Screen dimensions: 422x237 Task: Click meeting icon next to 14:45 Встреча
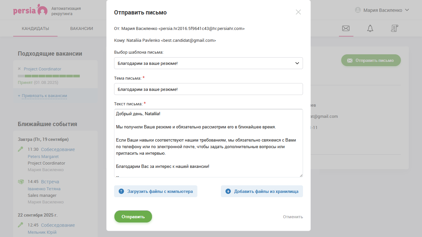pyautogui.click(x=20, y=181)
